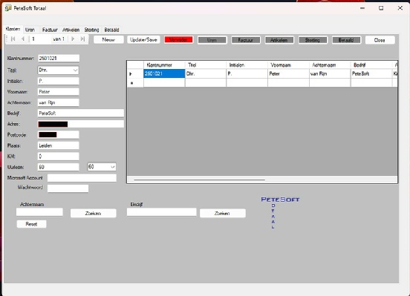Close the form with the Close button

point(380,40)
